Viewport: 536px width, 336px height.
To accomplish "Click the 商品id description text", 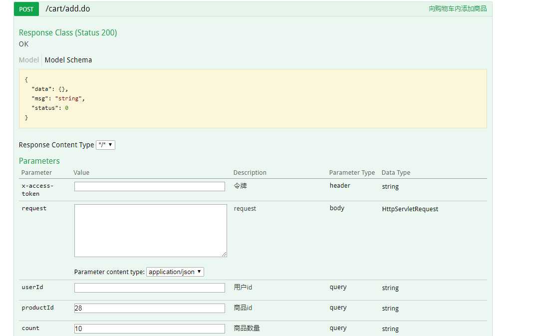I will tap(243, 308).
